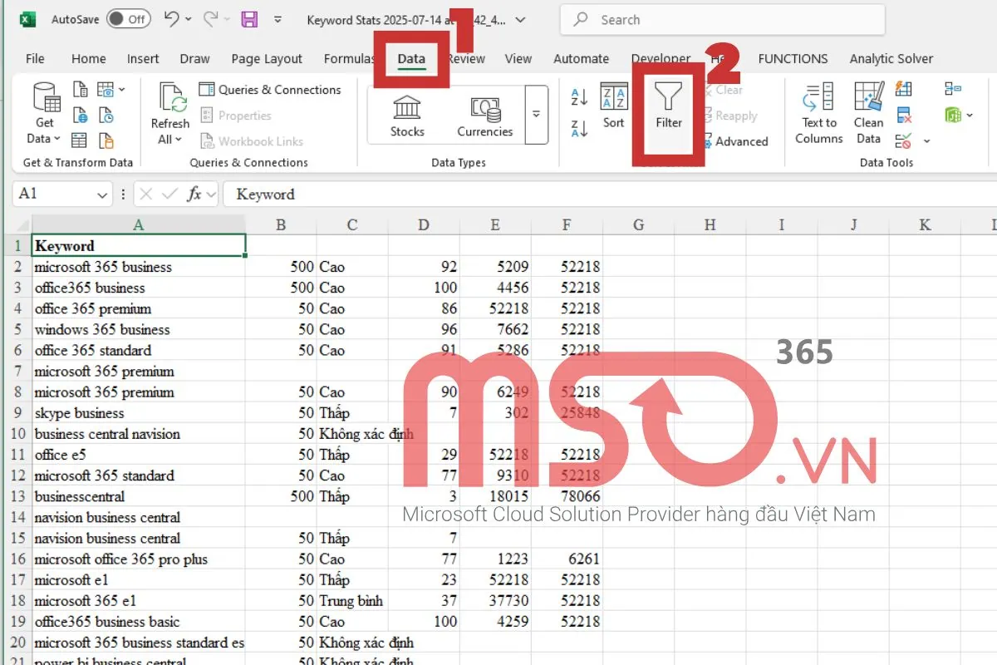Image resolution: width=997 pixels, height=665 pixels.
Task: Switch to the Page Layout tab
Action: click(267, 59)
